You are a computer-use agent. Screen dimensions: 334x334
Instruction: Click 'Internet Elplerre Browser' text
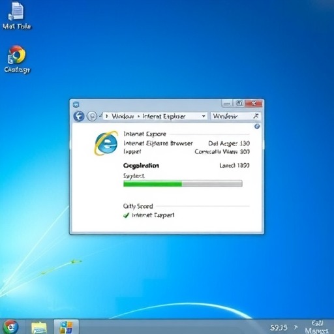(158, 144)
